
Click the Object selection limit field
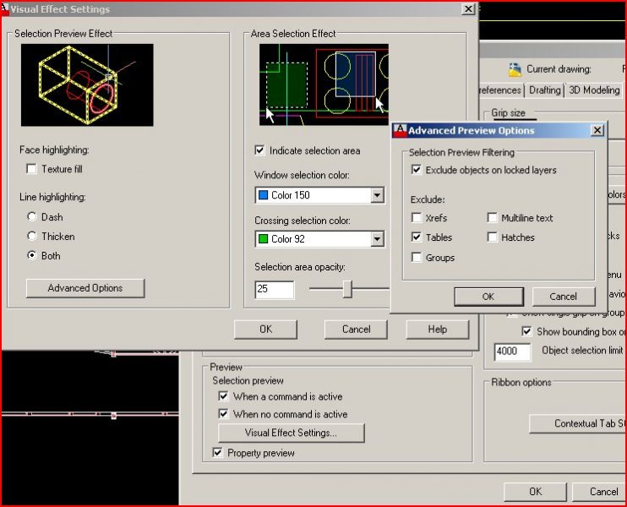pyautogui.click(x=512, y=351)
